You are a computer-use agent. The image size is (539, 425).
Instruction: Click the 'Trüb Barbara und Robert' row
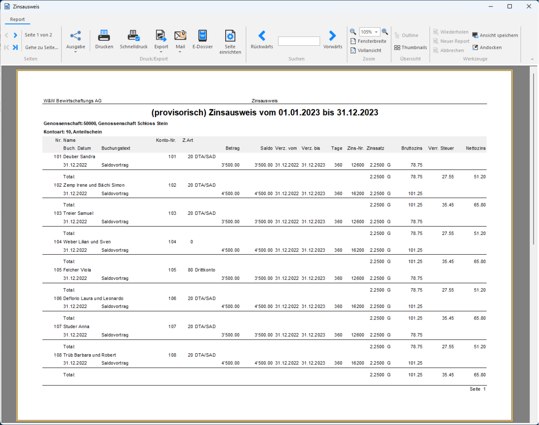(264, 355)
